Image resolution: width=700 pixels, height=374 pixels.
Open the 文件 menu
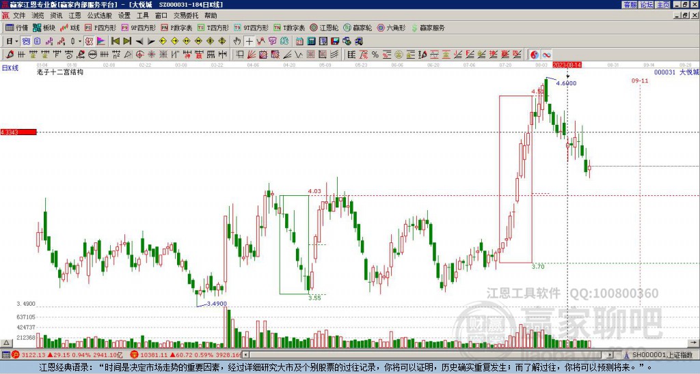[18, 16]
